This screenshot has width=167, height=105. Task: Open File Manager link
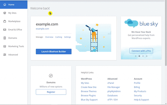point(114,87)
